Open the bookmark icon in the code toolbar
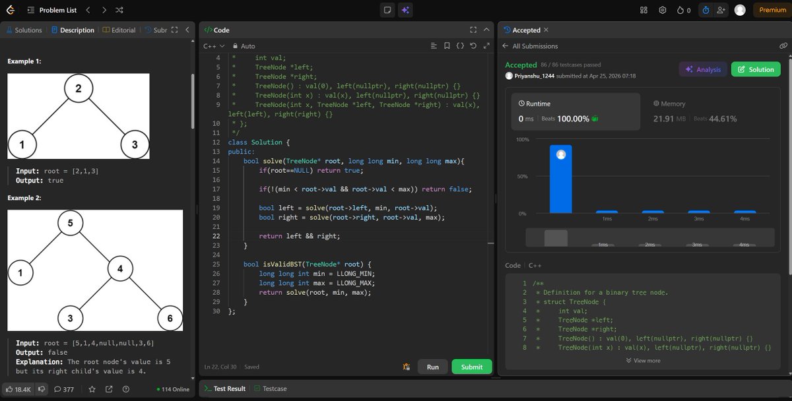Image resolution: width=792 pixels, height=401 pixels. pyautogui.click(x=447, y=46)
